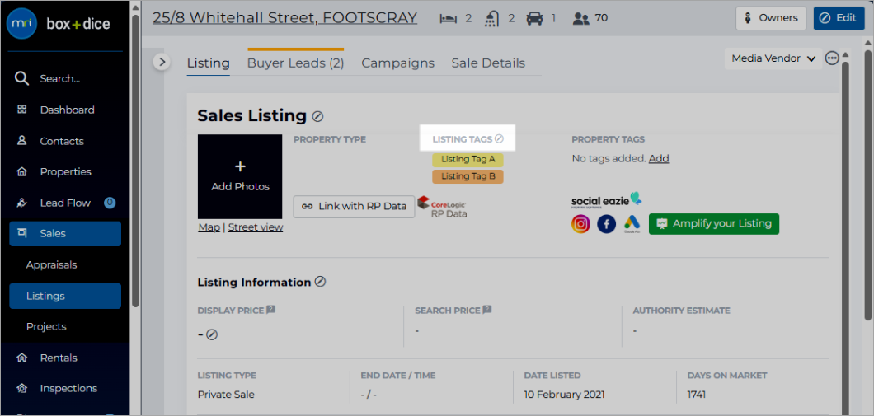Screen dimensions: 874x416
Task: Select Listings submenu item
Action: coord(65,296)
